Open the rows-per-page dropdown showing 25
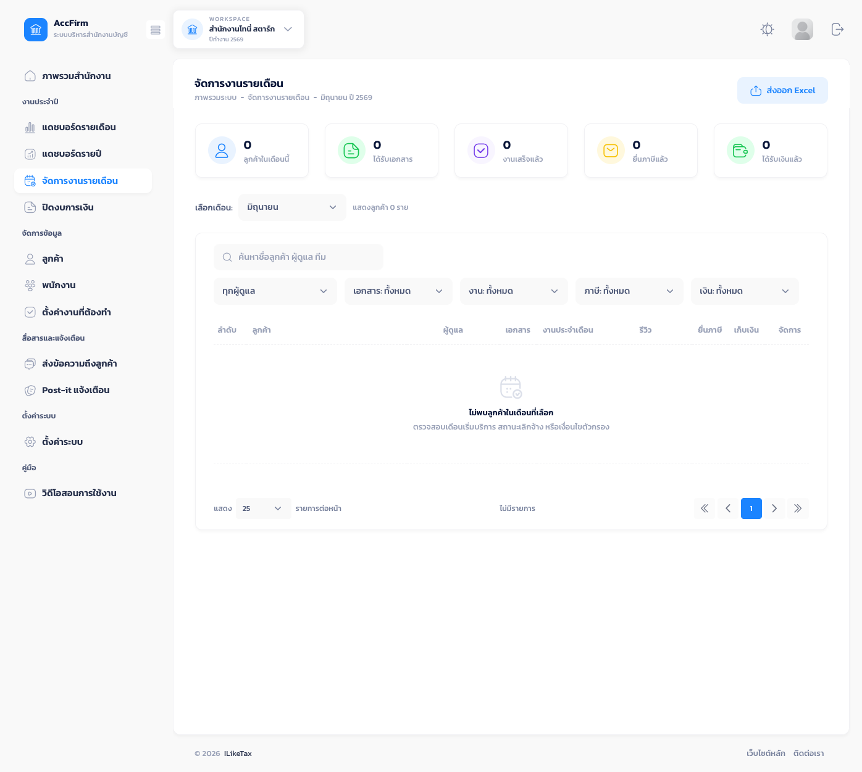Viewport: 862px width, 772px height. tap(264, 508)
